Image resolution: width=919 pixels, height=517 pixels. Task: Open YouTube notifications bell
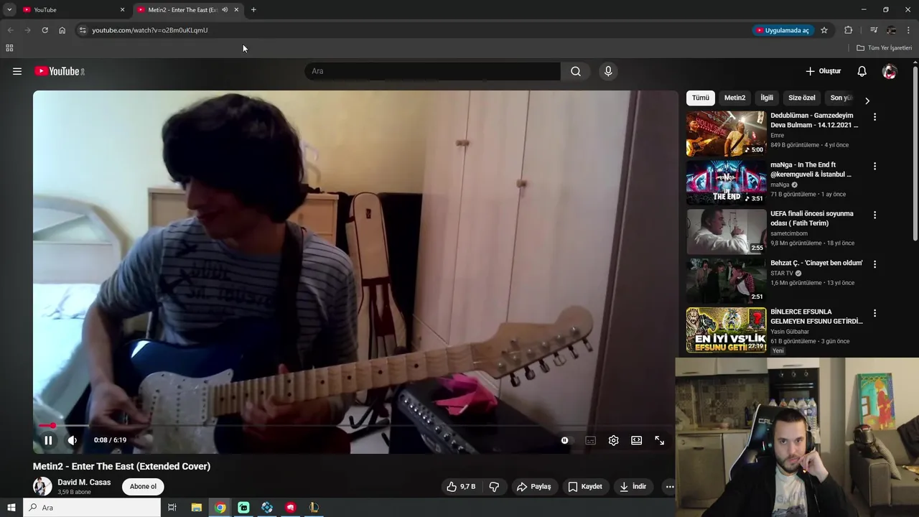point(862,71)
